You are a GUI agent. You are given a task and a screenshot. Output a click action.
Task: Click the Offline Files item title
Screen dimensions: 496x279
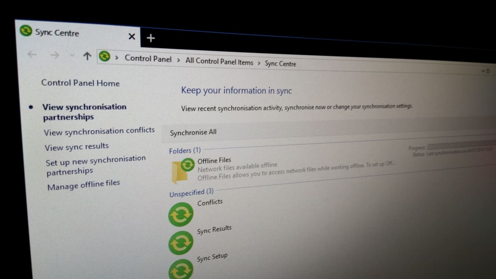[x=214, y=161]
